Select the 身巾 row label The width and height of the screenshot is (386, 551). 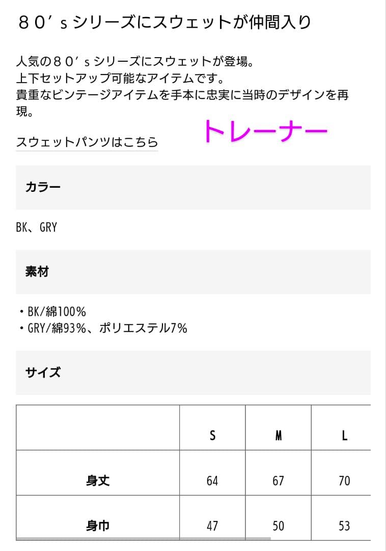(98, 525)
